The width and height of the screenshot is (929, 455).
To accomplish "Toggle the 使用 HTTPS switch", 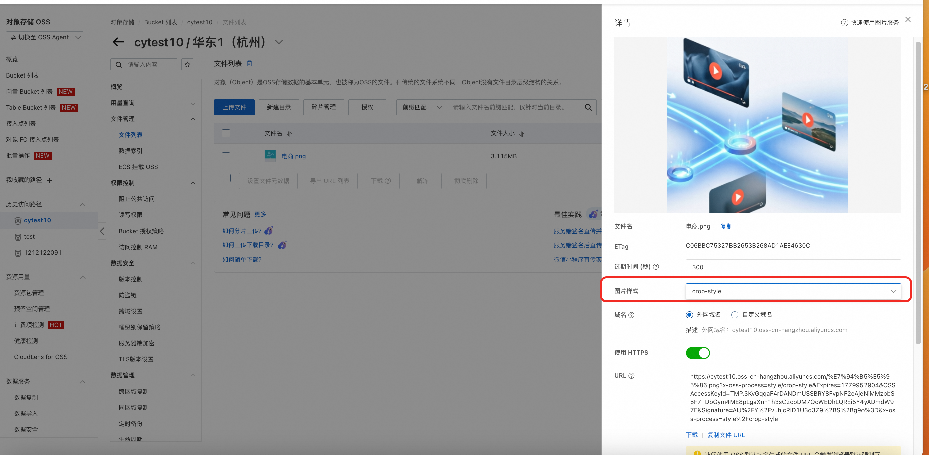I will tap(697, 353).
